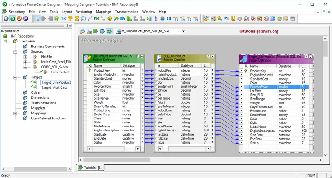Click the green D Designer icon
The width and height of the screenshot is (332, 178).
[13, 18]
